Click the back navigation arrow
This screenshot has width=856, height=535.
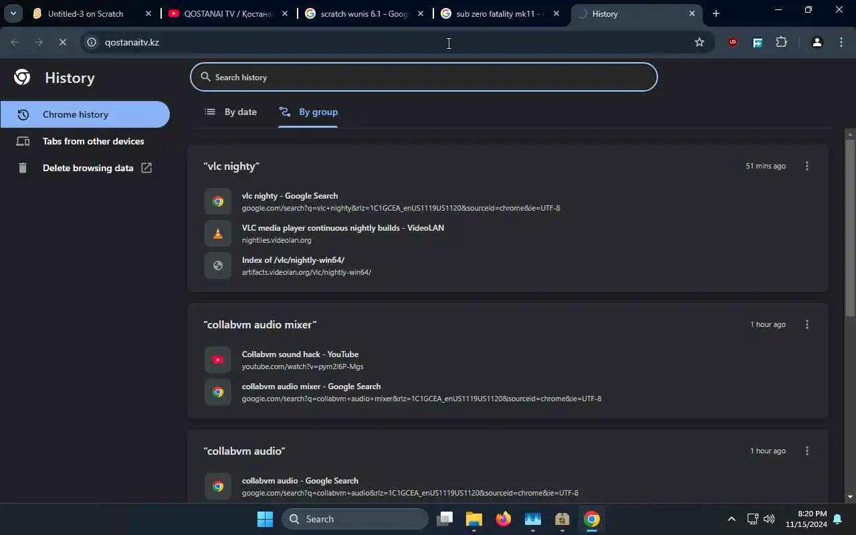(15, 42)
